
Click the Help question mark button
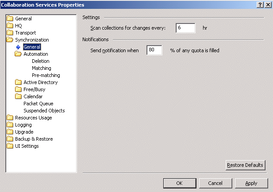(x=260, y=4)
